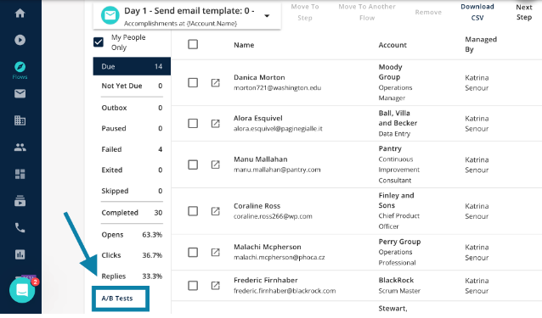Select the Paused filter
This screenshot has width=542, height=318.
[132, 128]
